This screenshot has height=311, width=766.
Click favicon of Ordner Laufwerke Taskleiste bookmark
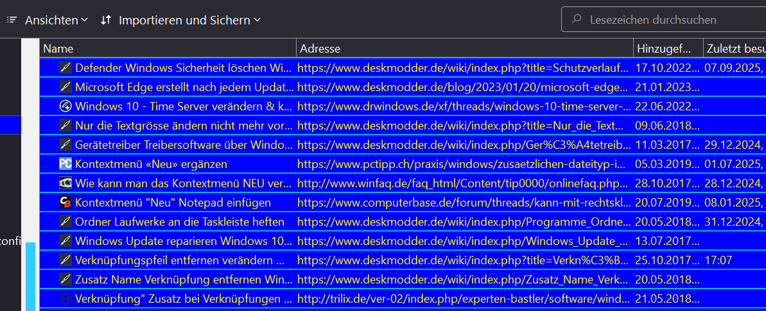pyautogui.click(x=65, y=222)
